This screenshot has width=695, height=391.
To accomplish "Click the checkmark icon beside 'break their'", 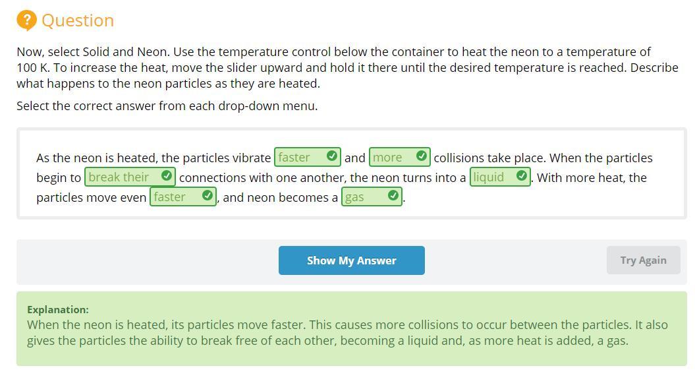I will (167, 176).
